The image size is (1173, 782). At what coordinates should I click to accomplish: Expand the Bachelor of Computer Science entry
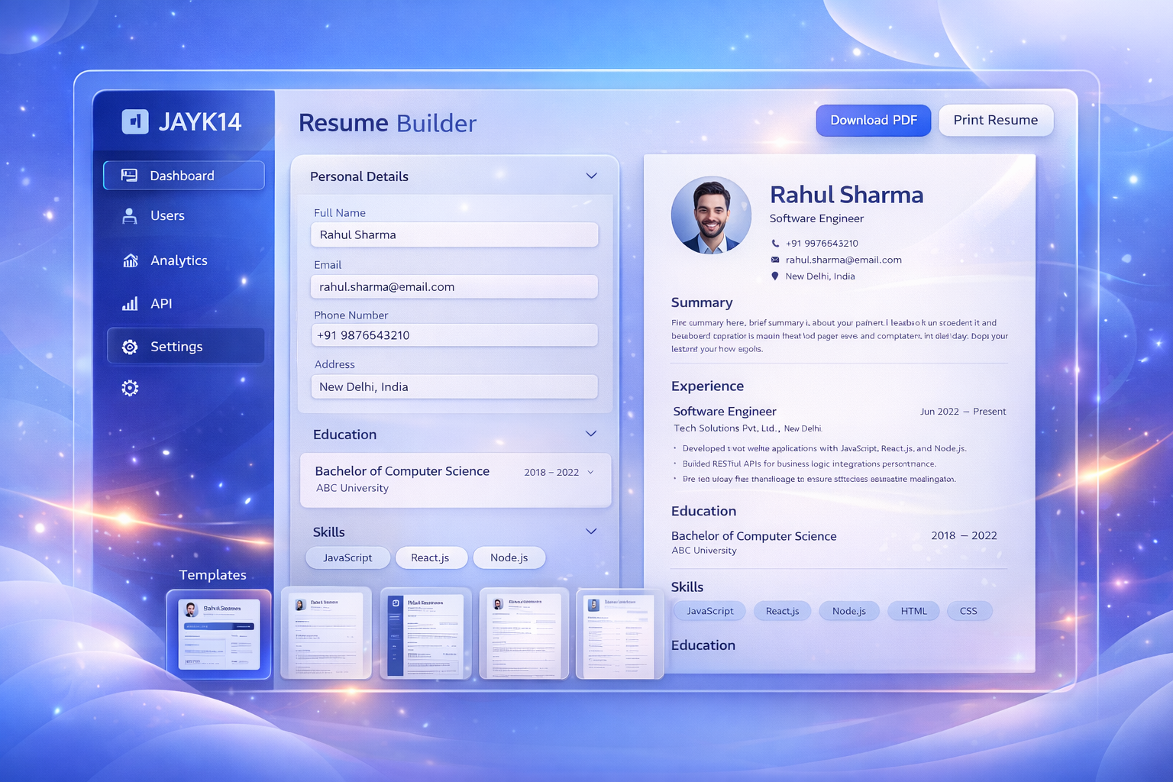(x=590, y=472)
